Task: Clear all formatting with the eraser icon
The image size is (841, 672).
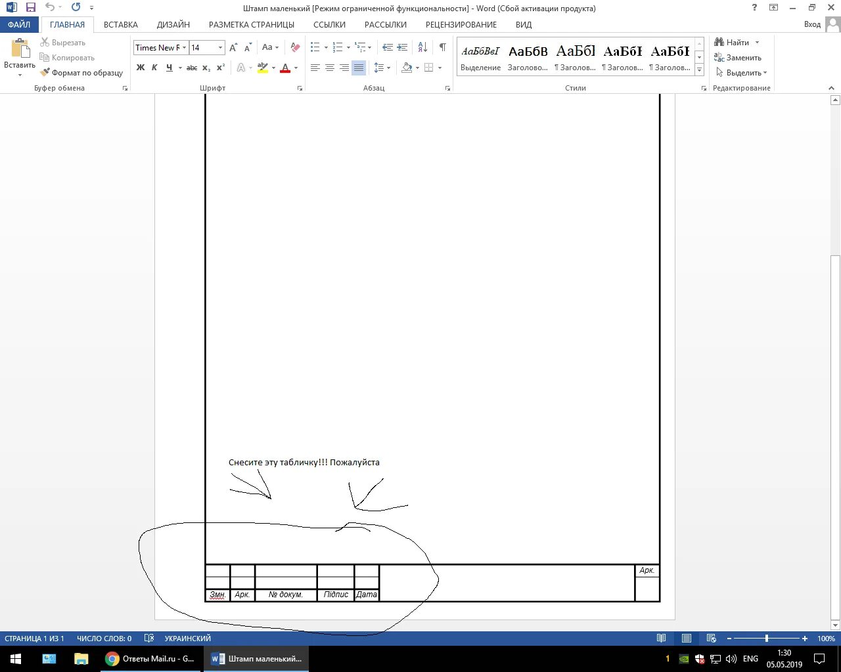Action: (295, 48)
